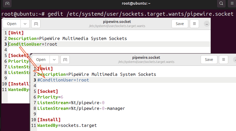Click Open button in back gedit window
This screenshot has width=236, height=131.
tap(12, 24)
